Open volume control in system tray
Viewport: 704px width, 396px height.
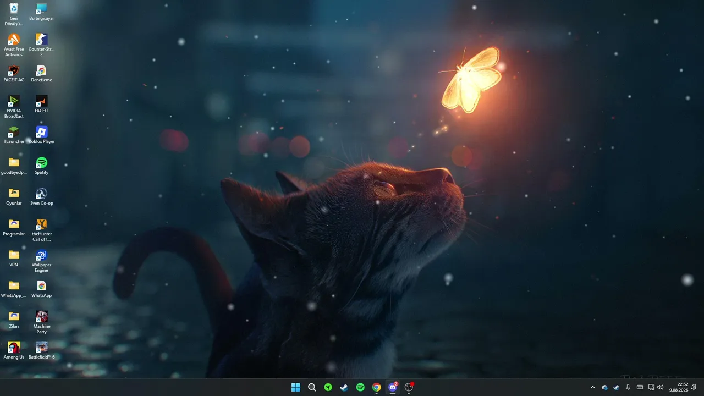tap(661, 387)
